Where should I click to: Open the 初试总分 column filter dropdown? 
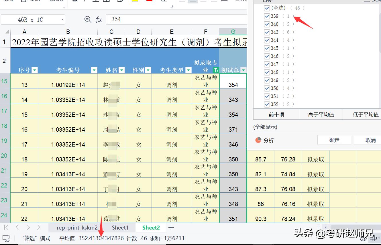pyautogui.click(x=243, y=70)
